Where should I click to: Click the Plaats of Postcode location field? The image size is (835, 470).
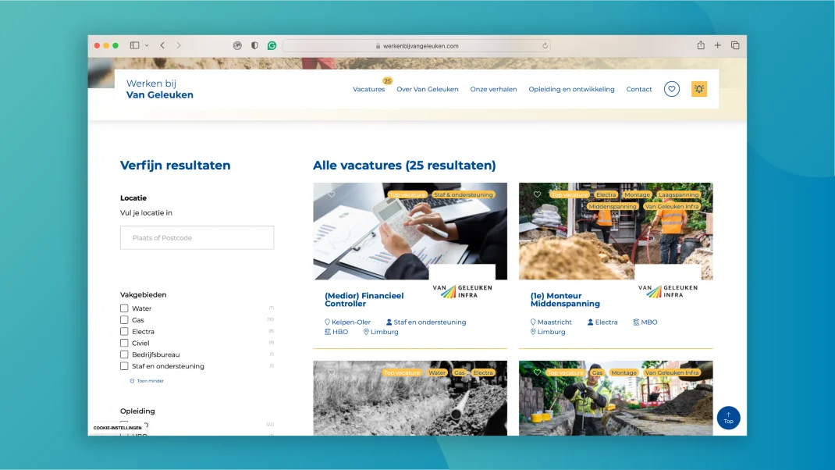pyautogui.click(x=197, y=237)
